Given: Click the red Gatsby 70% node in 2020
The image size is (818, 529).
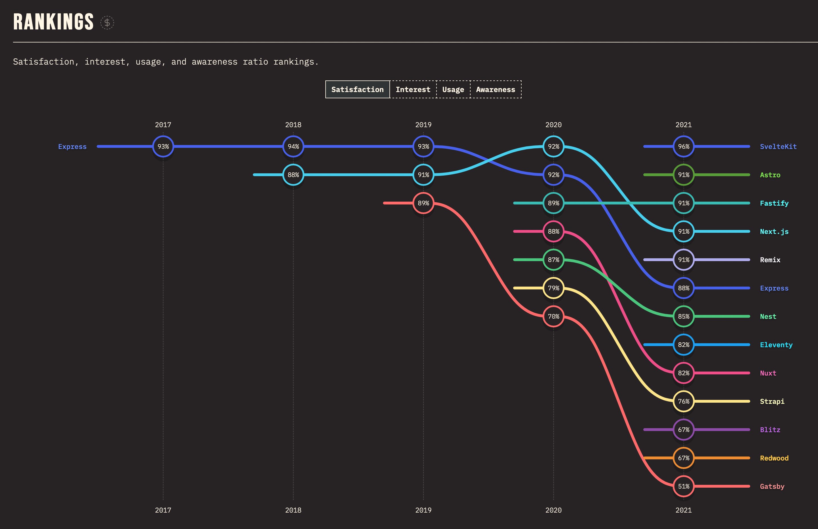Looking at the screenshot, I should tap(553, 316).
